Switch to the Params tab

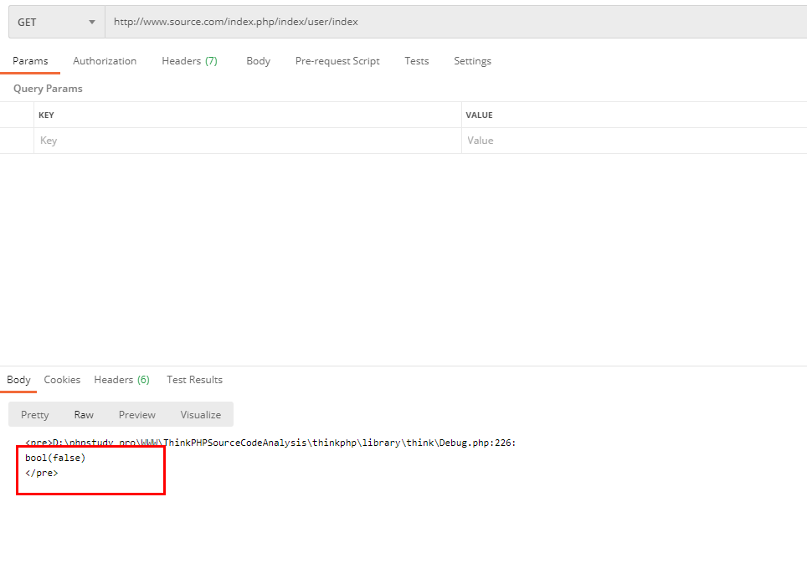pos(30,61)
